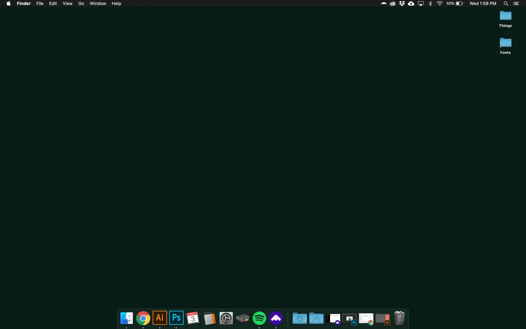Launch Finder from the Dock
The height and width of the screenshot is (329, 526).
click(127, 318)
